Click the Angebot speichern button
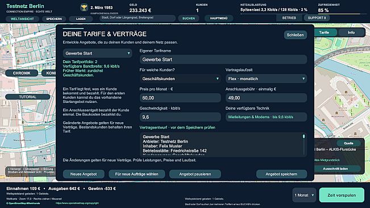The width and height of the screenshot is (370, 208). [x=281, y=174]
